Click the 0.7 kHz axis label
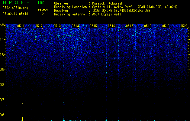The image size is (190, 121). click(x=2, y=100)
